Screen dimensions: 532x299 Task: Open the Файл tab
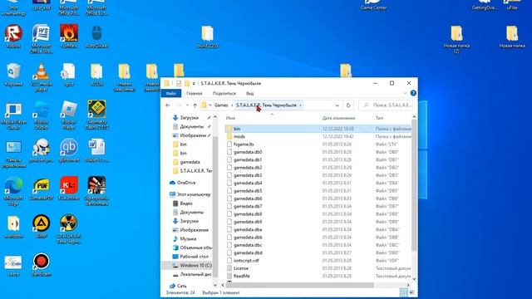coord(171,93)
